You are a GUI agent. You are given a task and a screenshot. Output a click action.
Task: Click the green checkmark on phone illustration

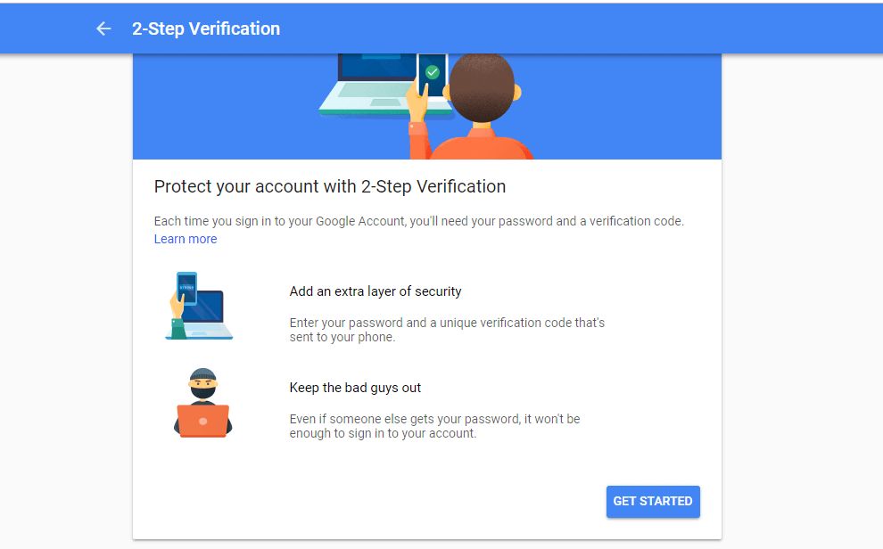pos(432,72)
